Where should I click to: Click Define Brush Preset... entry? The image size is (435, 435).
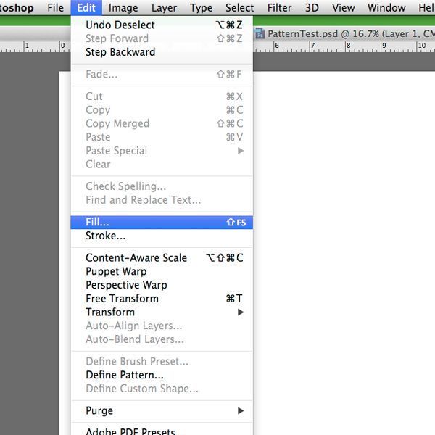(x=162, y=362)
